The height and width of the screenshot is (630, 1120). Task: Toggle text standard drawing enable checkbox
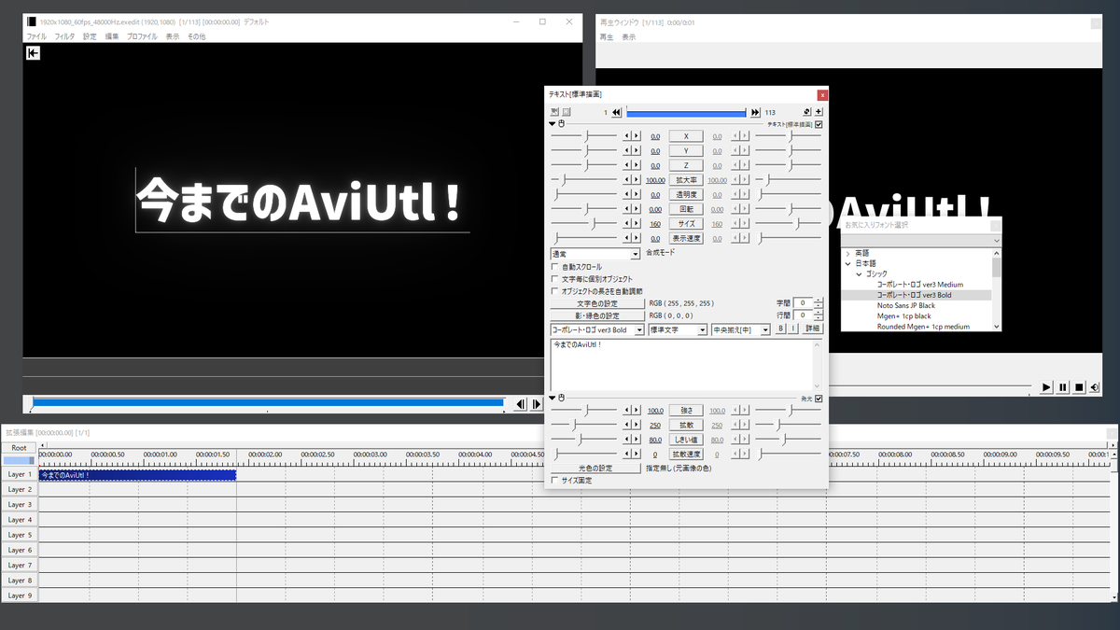point(819,123)
